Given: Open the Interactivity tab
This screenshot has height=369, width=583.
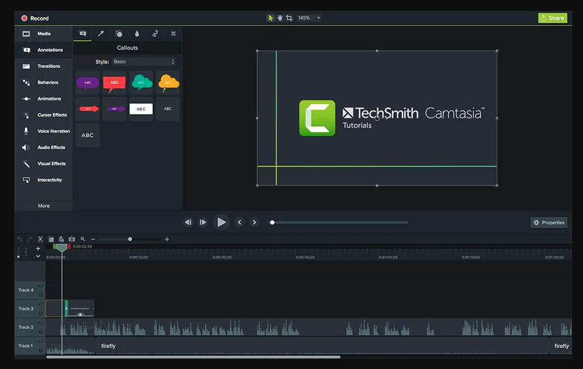Looking at the screenshot, I should coord(44,180).
